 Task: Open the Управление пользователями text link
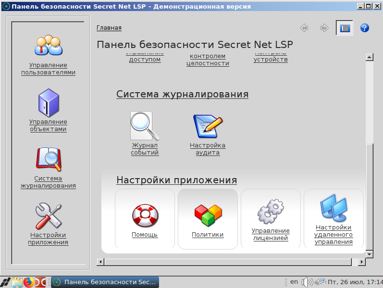pyautogui.click(x=48, y=69)
